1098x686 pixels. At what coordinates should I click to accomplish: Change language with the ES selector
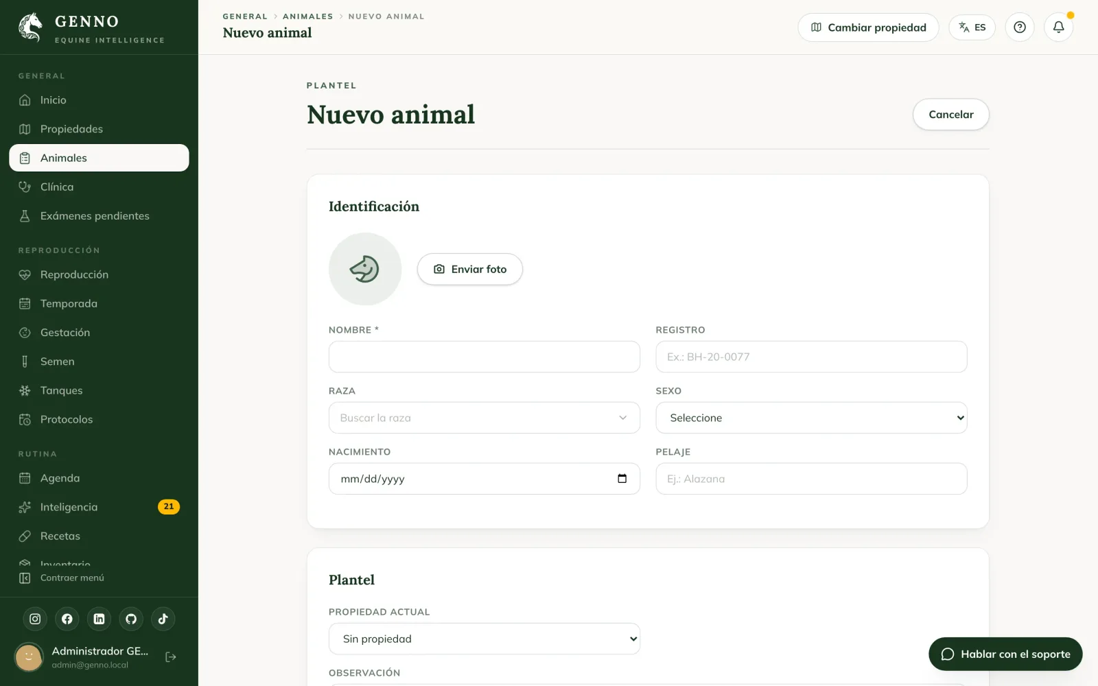[972, 27]
